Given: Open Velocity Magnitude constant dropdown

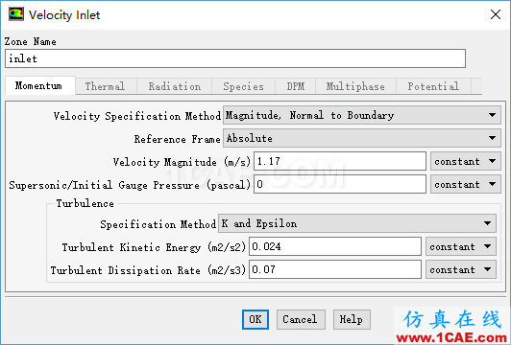Looking at the screenshot, I should tap(465, 161).
